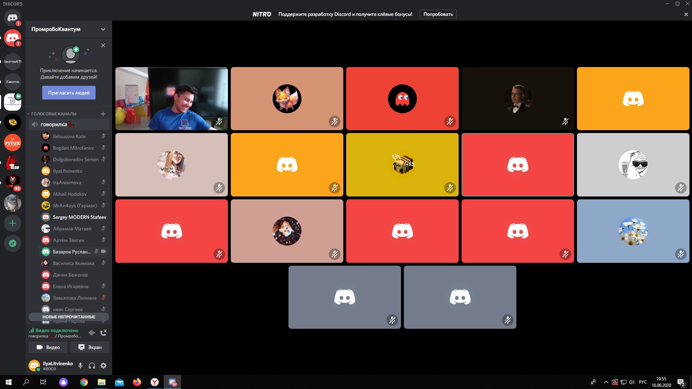Select Dolgoborodov Semen in voice list

(74, 159)
